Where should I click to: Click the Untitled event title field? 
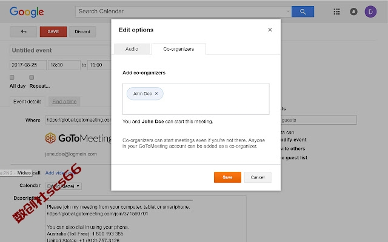pyautogui.click(x=61, y=50)
